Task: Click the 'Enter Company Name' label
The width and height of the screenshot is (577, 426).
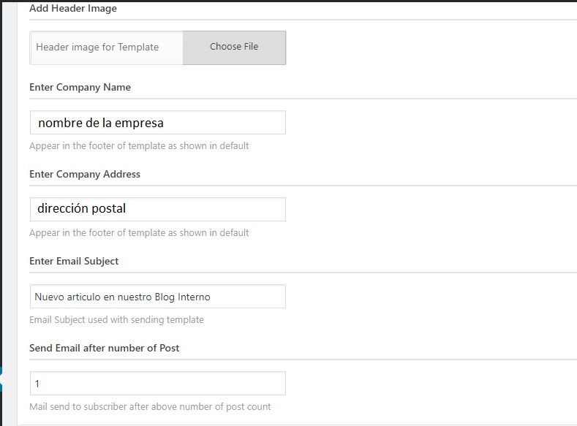Action: pyautogui.click(x=80, y=87)
